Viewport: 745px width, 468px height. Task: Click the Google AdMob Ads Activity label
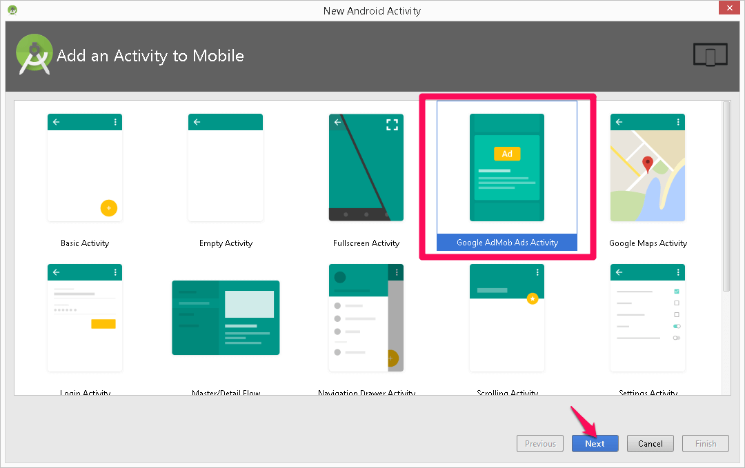pyautogui.click(x=507, y=243)
